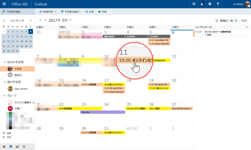Switch to Mail icon in bottom bar
This screenshot has height=150, width=251.
click(x=4, y=147)
